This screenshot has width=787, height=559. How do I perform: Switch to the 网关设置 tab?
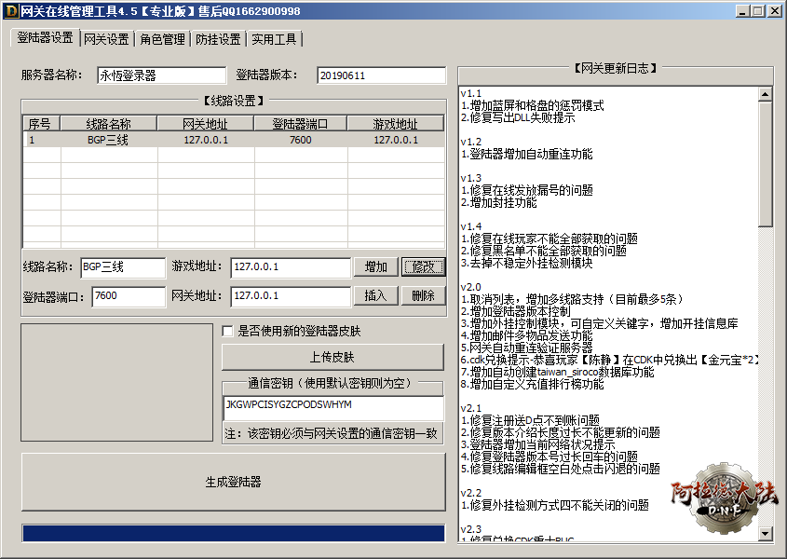(x=106, y=39)
